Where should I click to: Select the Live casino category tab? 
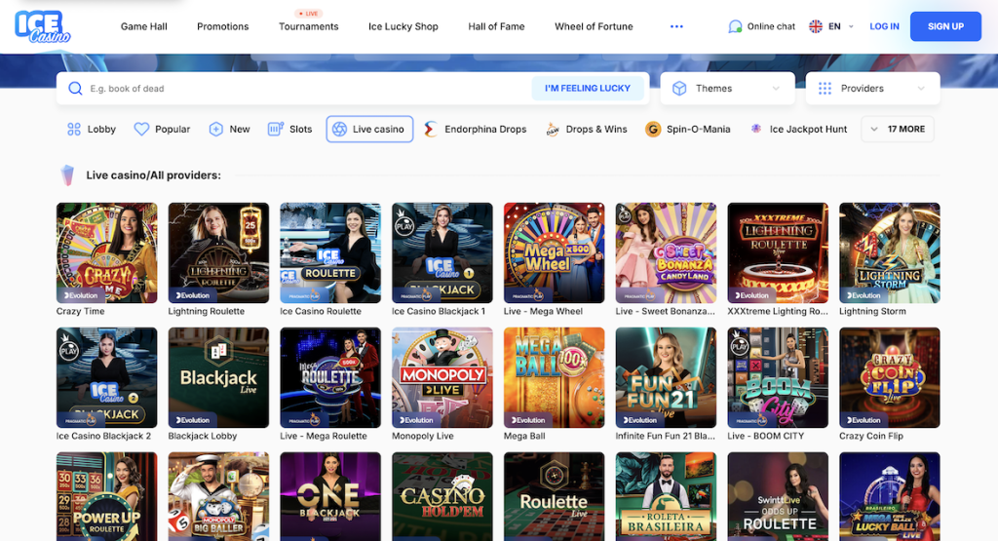[x=369, y=130]
